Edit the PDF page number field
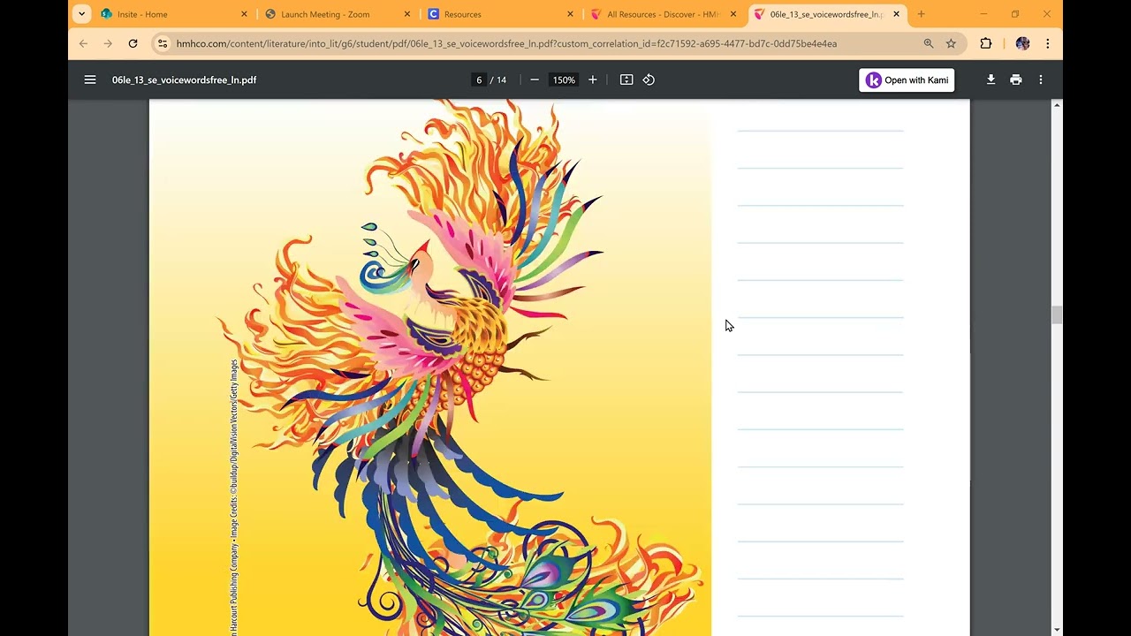 (x=479, y=79)
